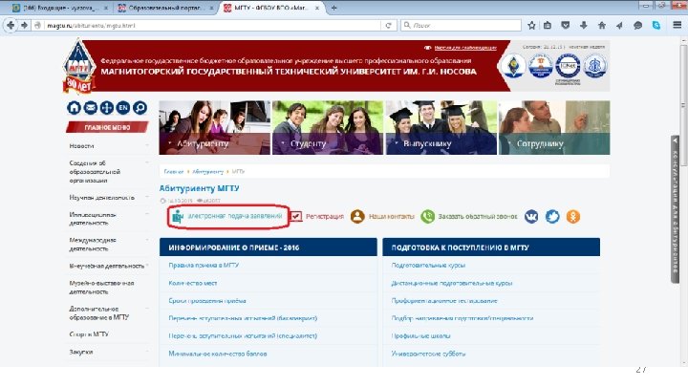Open the bookmarks list icon in toolbar
Viewport: 688px width, 387px height.
548,26
